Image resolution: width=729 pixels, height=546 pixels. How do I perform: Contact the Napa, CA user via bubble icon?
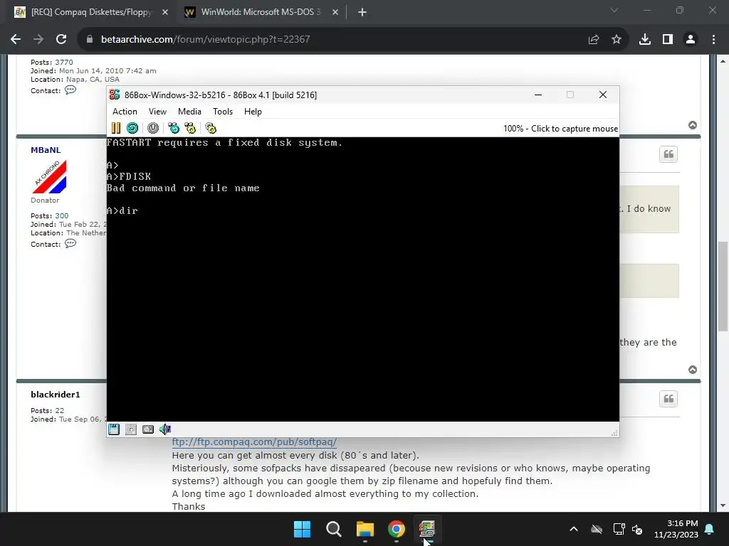click(x=70, y=90)
